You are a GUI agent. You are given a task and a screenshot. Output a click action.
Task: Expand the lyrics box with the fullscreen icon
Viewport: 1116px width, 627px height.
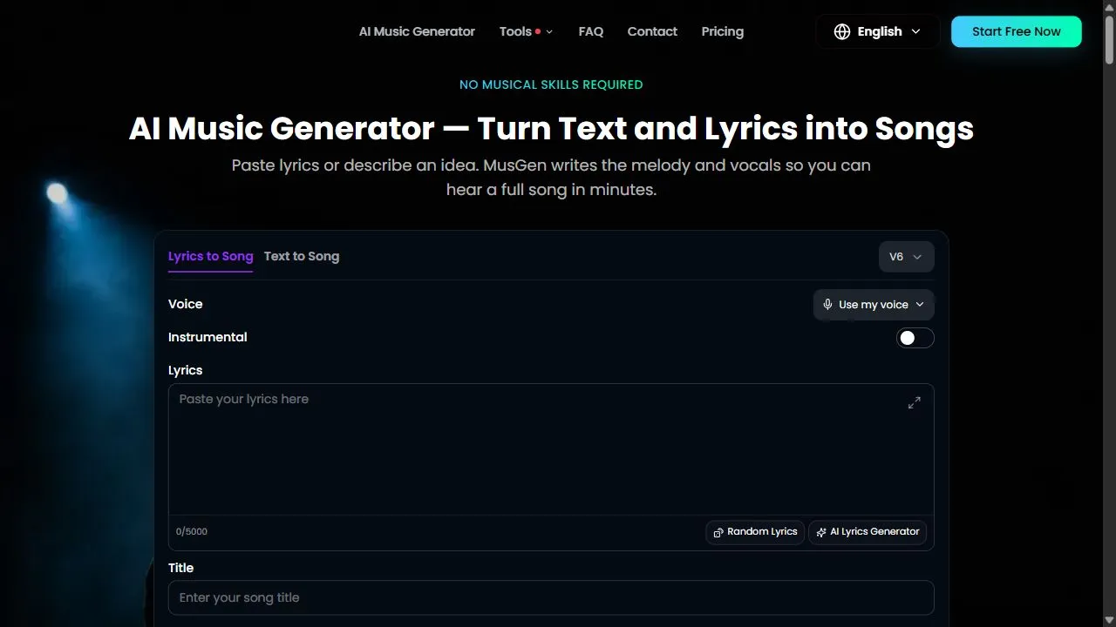point(914,402)
